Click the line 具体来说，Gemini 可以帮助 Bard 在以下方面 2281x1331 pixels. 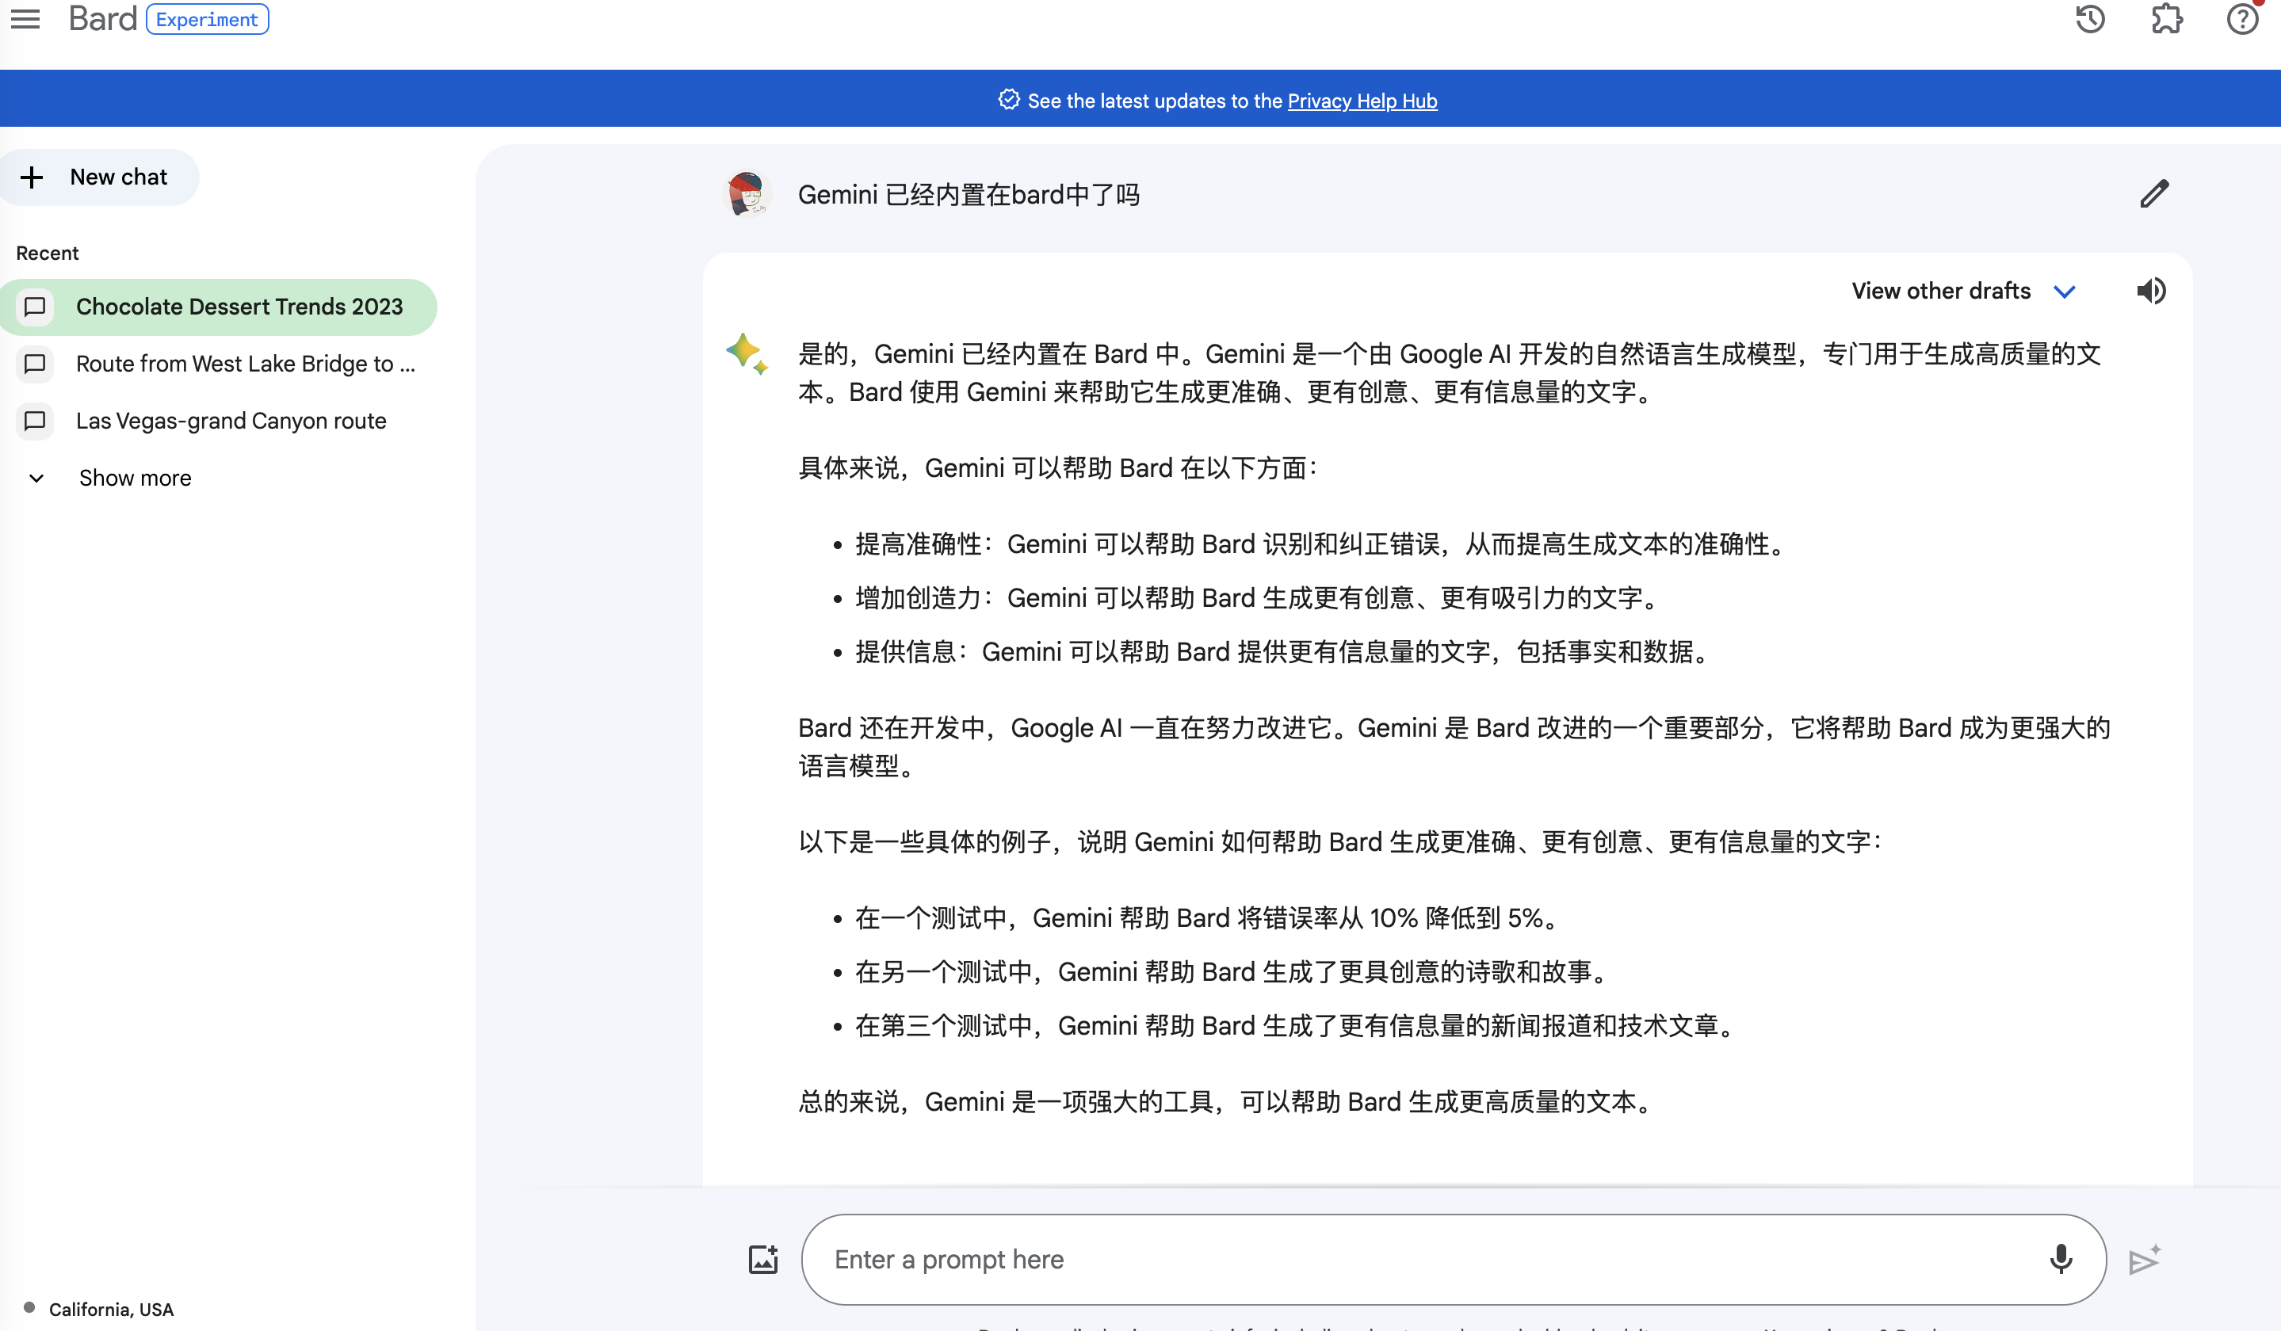[x=1057, y=467]
